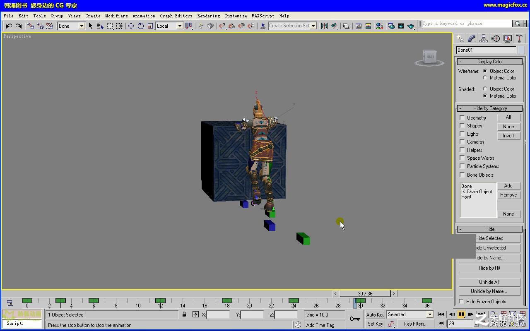Toggle the Spinner Snap icon
Image resolution: width=530 pixels, height=331 pixels.
click(251, 26)
